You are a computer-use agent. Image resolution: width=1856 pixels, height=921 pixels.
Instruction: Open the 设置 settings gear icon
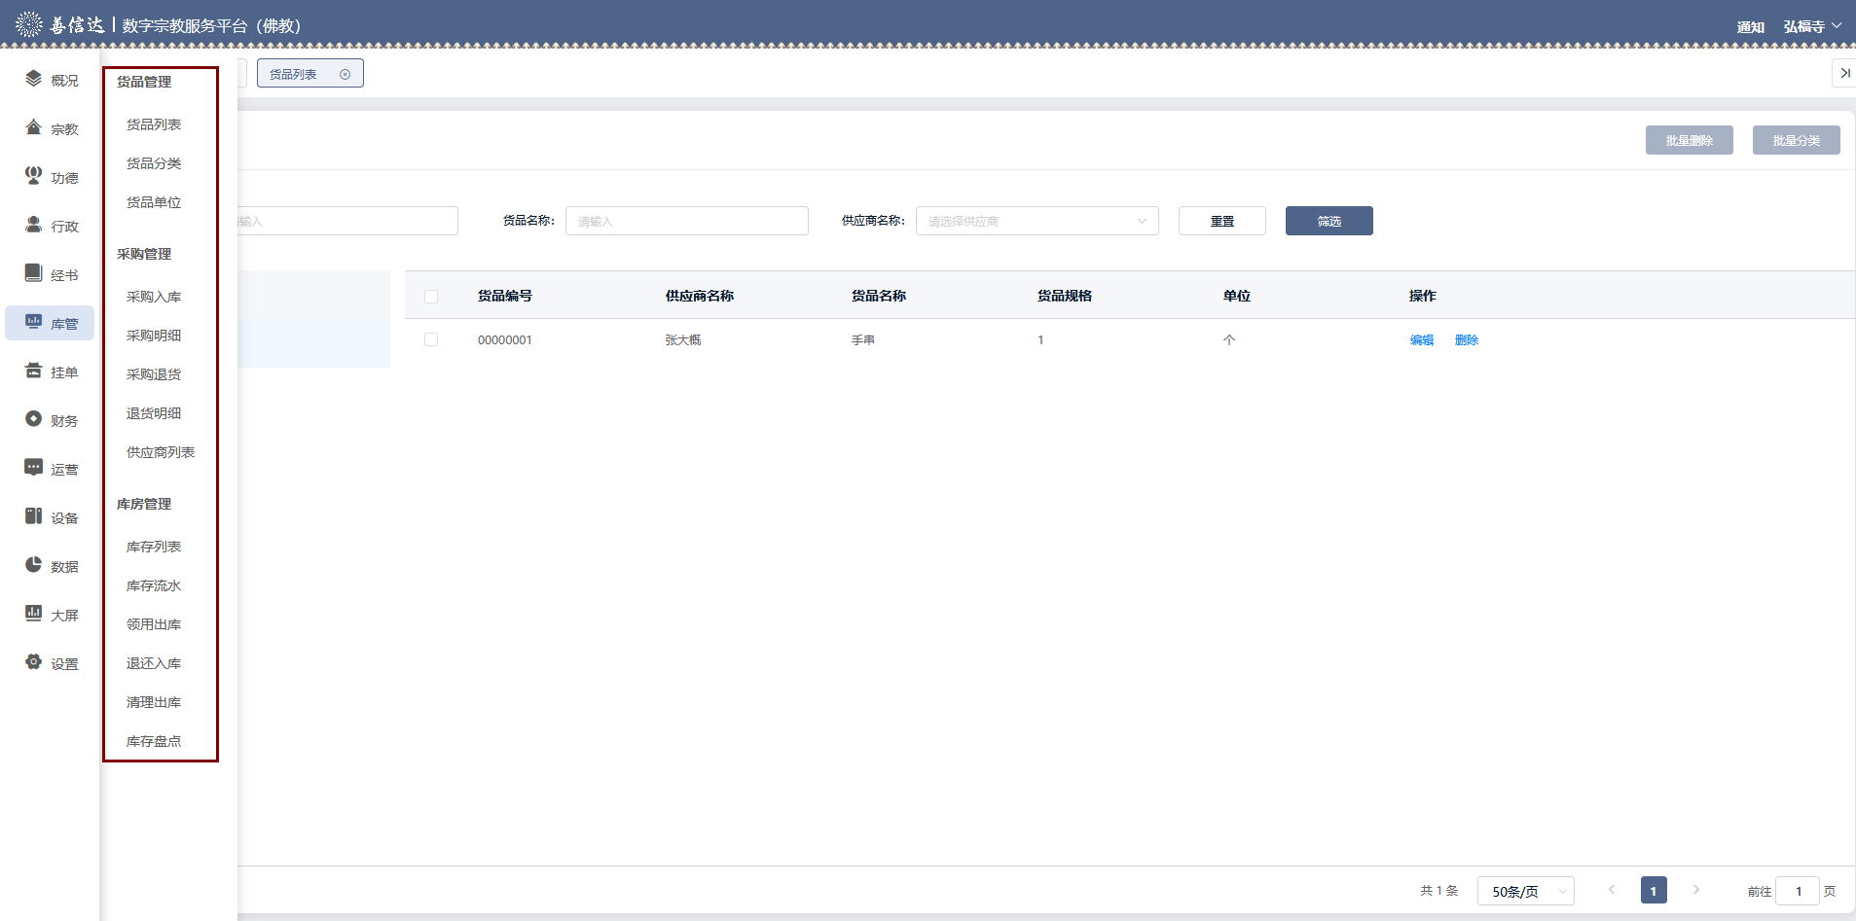(x=34, y=662)
